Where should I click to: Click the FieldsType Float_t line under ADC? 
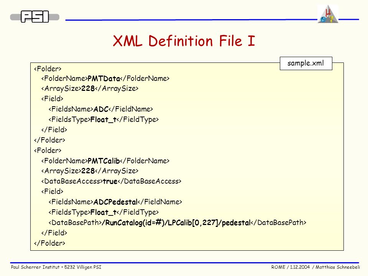coord(103,120)
